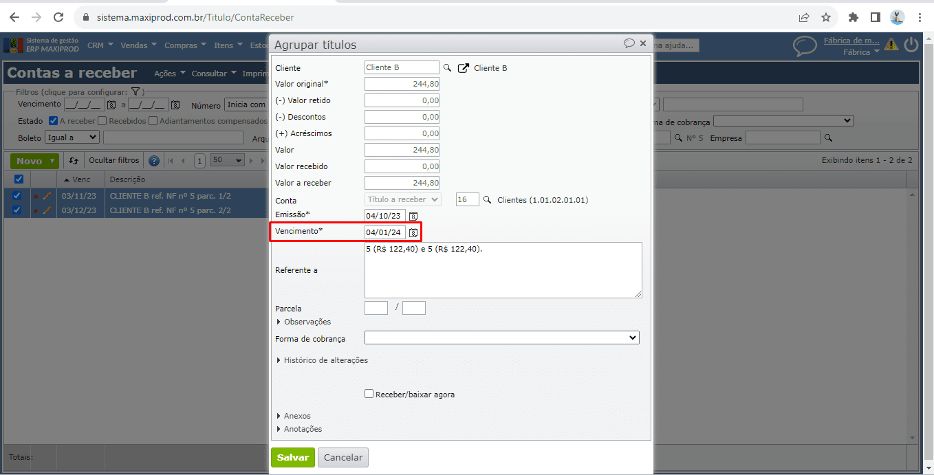Bookmark this page with star icon
The width and height of the screenshot is (934, 475).
click(826, 17)
